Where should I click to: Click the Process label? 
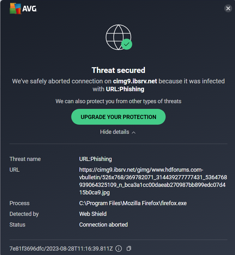[x=20, y=203]
